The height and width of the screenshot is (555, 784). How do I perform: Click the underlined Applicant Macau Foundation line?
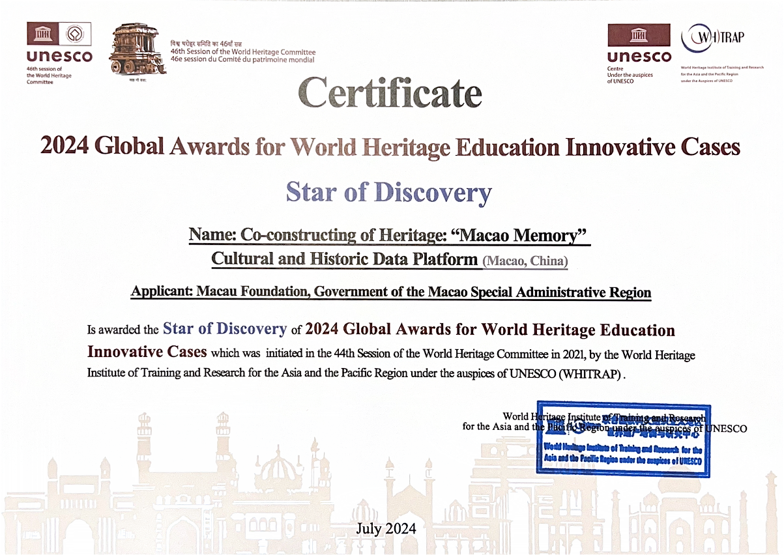click(390, 292)
